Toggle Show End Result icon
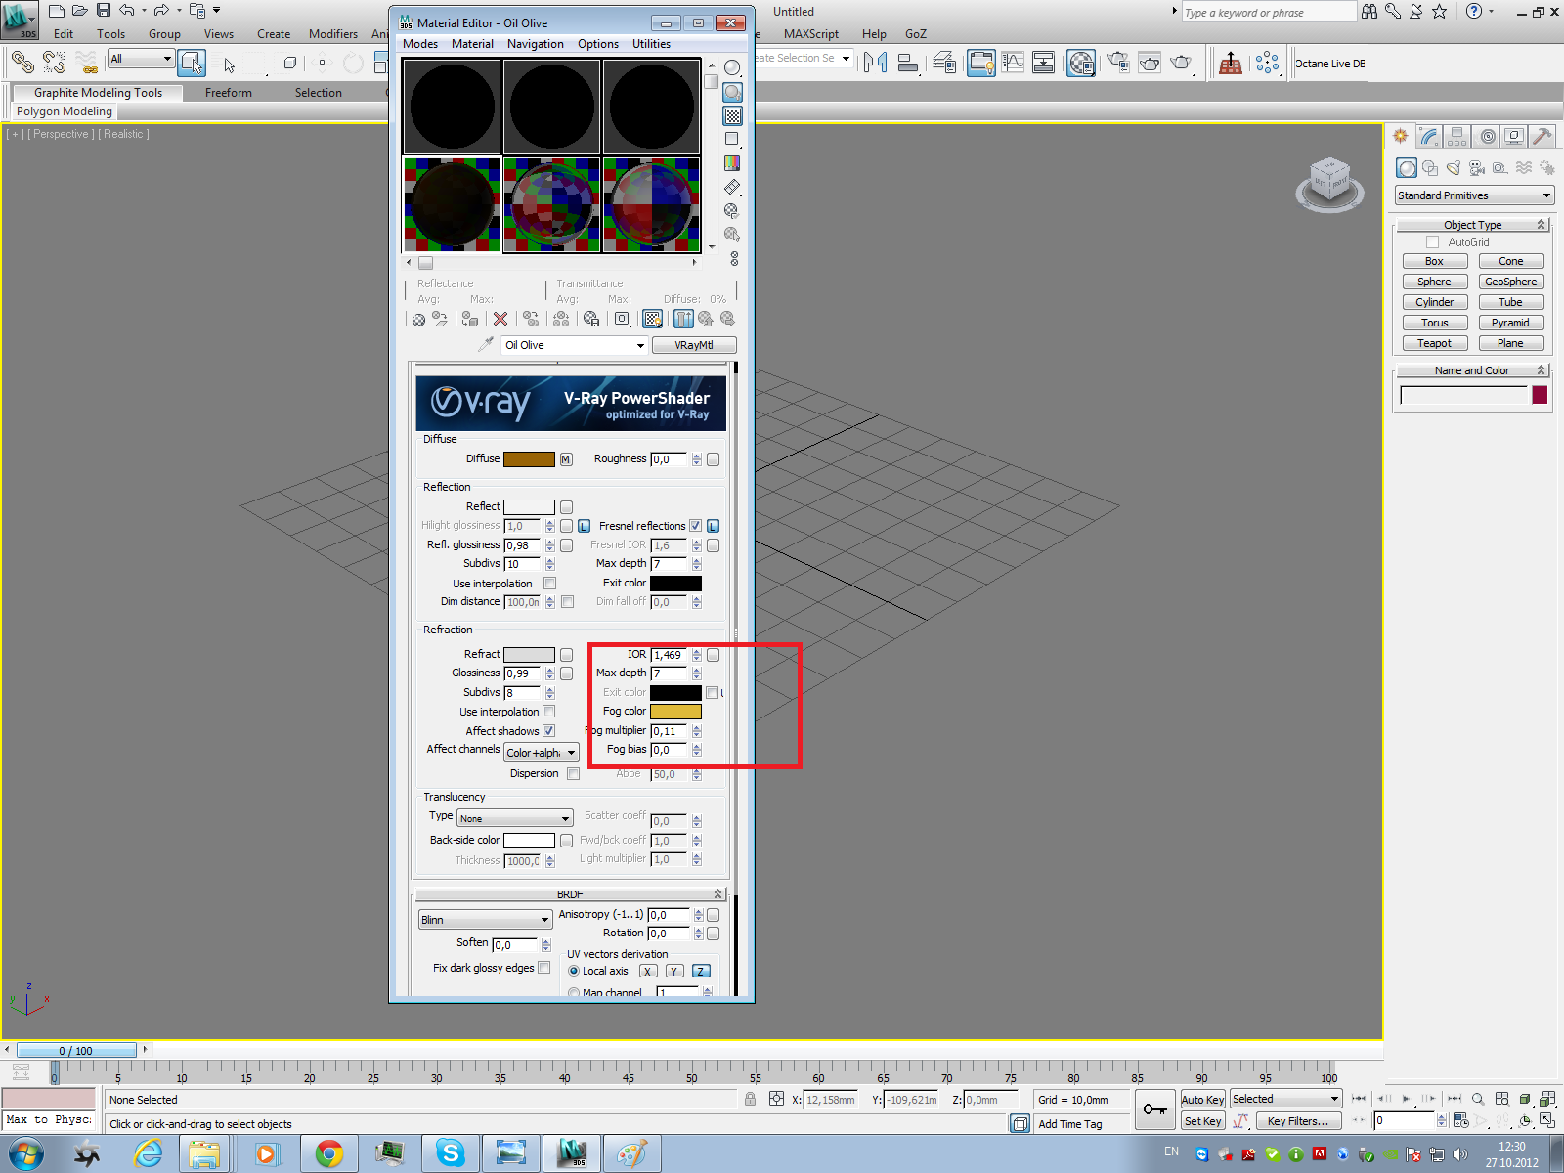The image size is (1564, 1173). (x=683, y=319)
